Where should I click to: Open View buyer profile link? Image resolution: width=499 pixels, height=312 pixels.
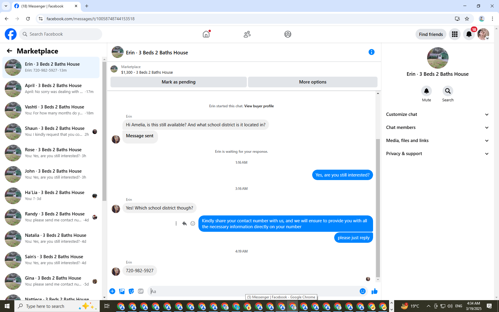259,106
